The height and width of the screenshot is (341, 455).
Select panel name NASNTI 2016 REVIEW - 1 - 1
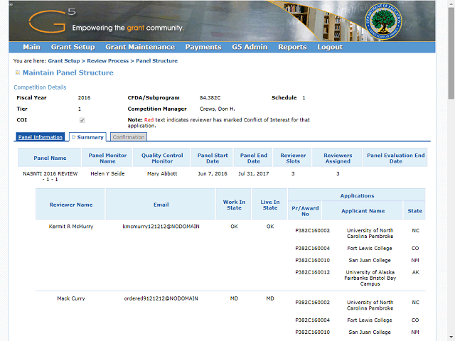[50, 176]
